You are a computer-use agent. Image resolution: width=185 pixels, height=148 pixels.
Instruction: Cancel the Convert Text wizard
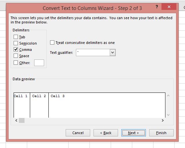(78, 133)
